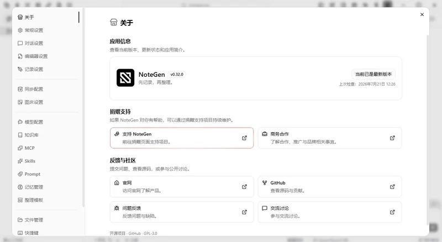Open the Skills settings page
This screenshot has height=242, width=442.
click(x=47, y=161)
